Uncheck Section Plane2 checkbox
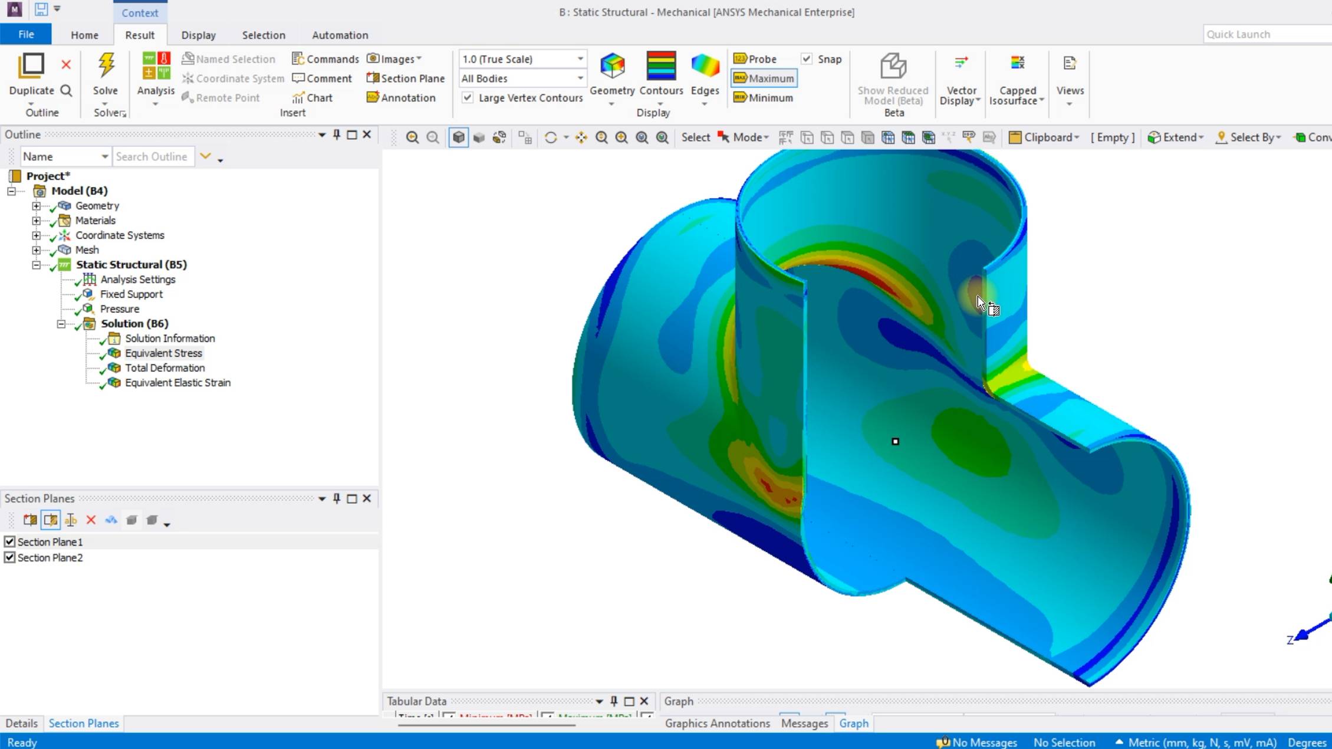 tap(9, 557)
